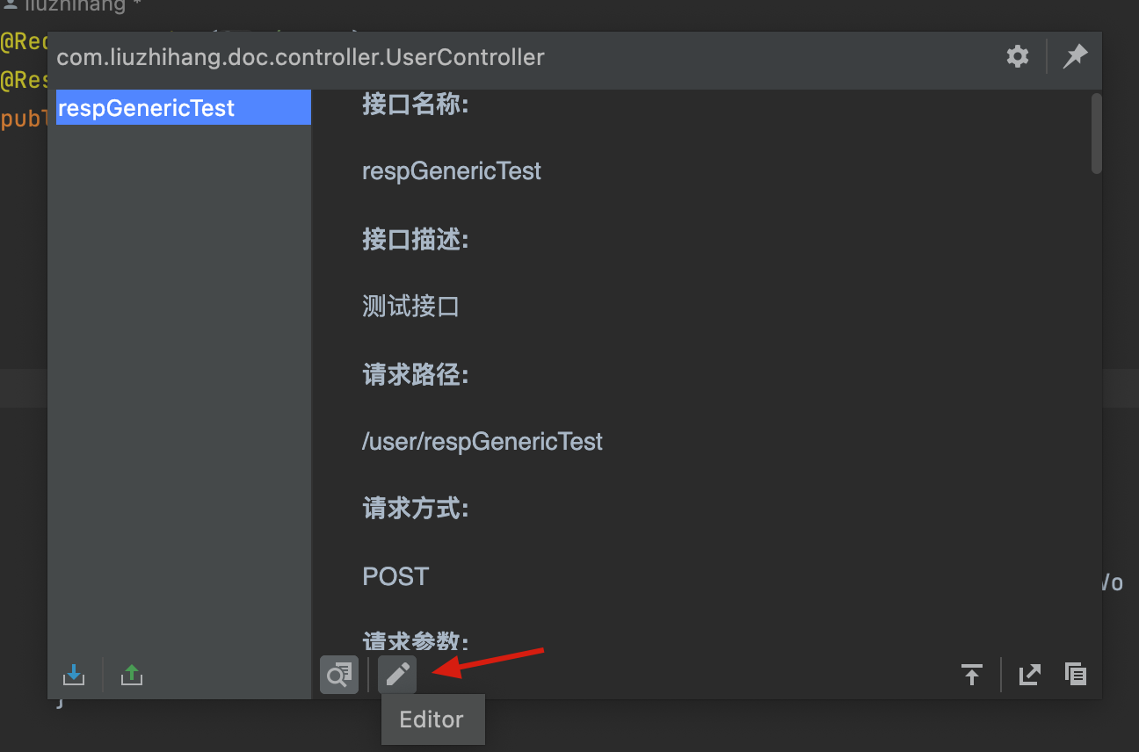Click the 请求方式 heading
This screenshot has width=1139, height=752.
[x=416, y=509]
